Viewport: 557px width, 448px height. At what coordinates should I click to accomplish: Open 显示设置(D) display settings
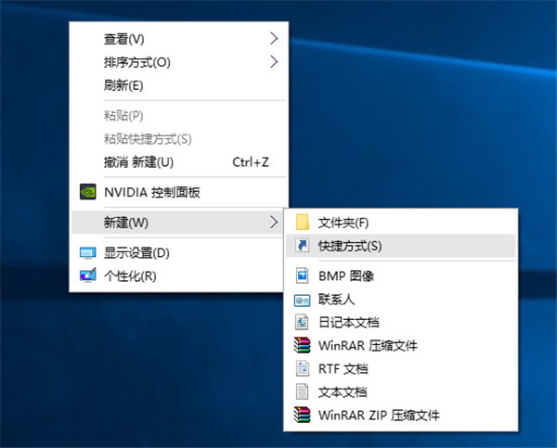(x=178, y=253)
